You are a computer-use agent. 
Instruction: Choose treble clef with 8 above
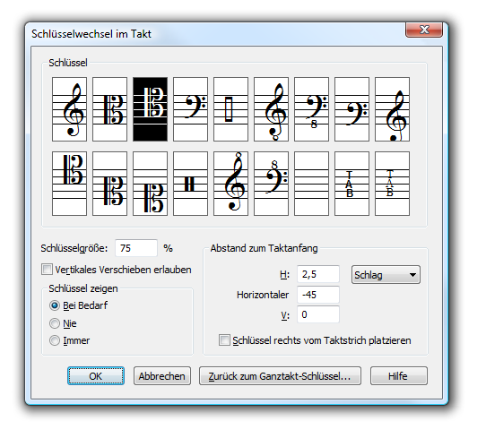point(230,184)
